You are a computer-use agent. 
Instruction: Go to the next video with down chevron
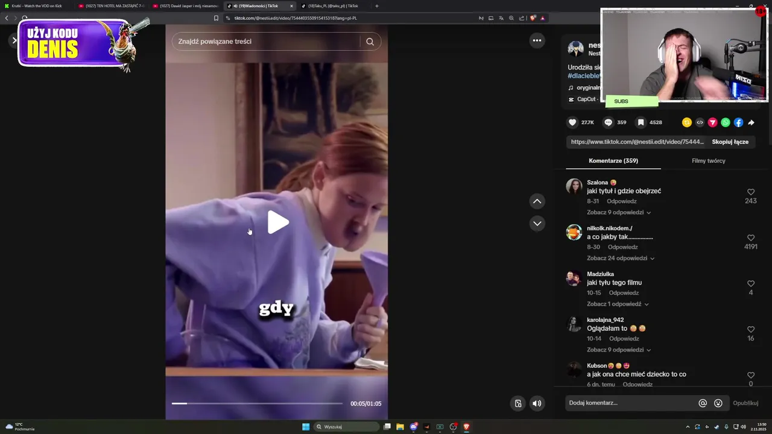[537, 224]
